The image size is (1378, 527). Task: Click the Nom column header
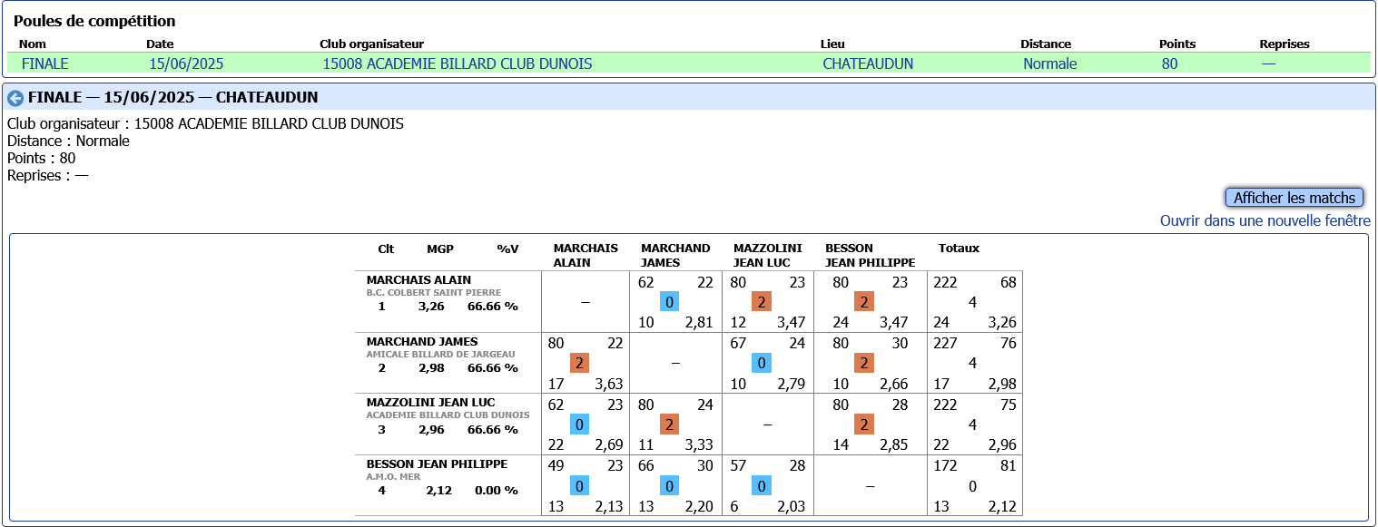pyautogui.click(x=33, y=44)
